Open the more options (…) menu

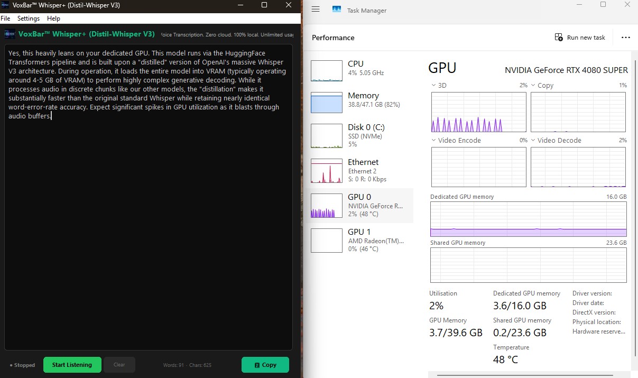coord(626,37)
